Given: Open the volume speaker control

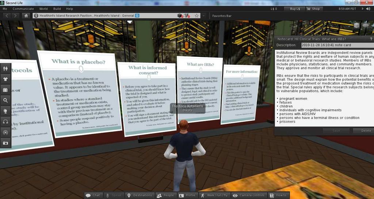Looking at the screenshot, I should tap(369, 9).
